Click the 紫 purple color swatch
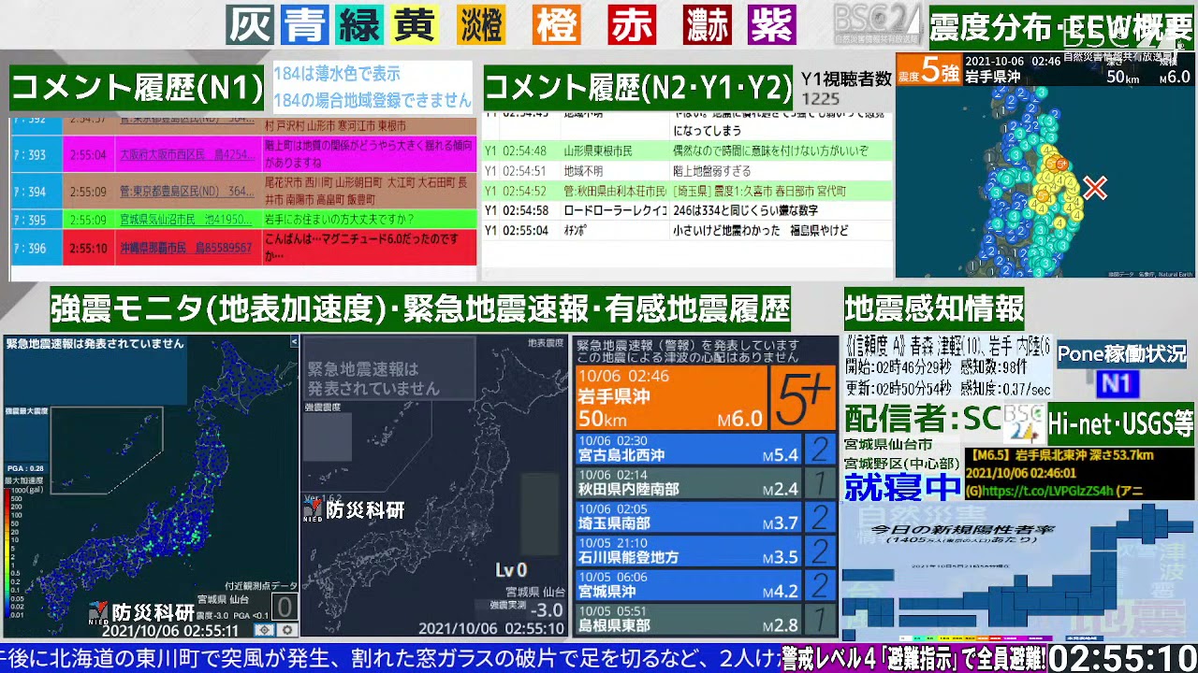 [x=772, y=25]
